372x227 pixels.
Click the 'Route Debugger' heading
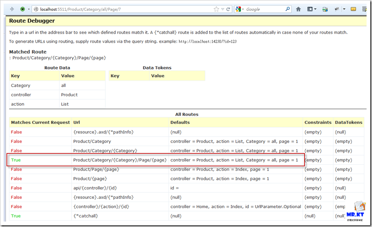click(x=32, y=21)
